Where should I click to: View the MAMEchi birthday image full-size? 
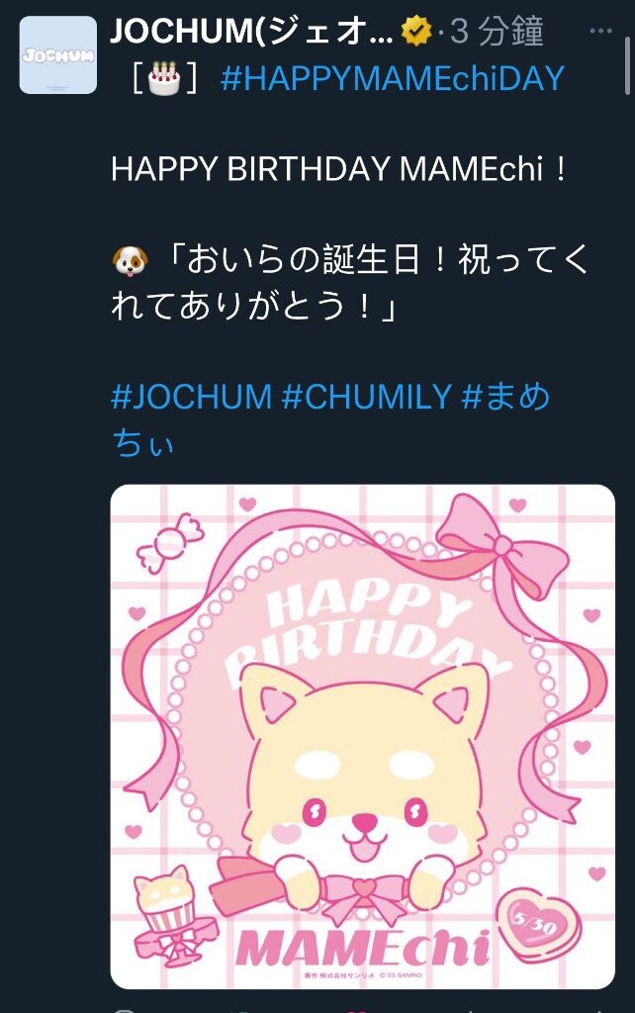(362, 736)
